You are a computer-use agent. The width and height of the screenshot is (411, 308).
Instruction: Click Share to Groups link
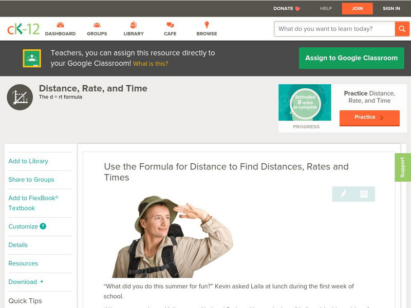[x=31, y=180]
